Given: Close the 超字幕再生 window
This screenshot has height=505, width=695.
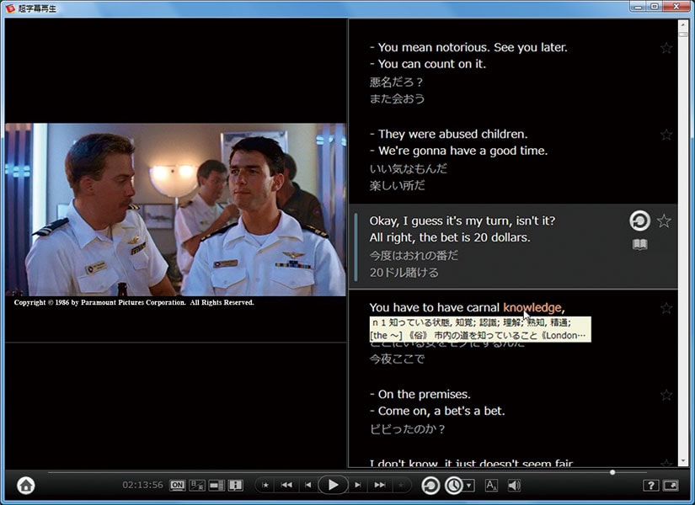Looking at the screenshot, I should (x=676, y=7).
